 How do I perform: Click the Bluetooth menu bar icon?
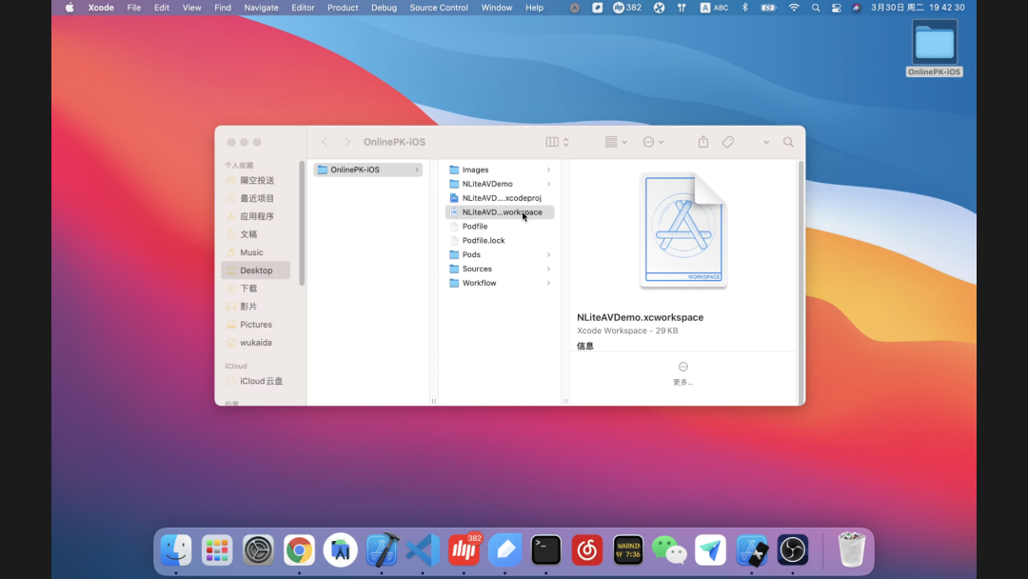click(x=744, y=8)
